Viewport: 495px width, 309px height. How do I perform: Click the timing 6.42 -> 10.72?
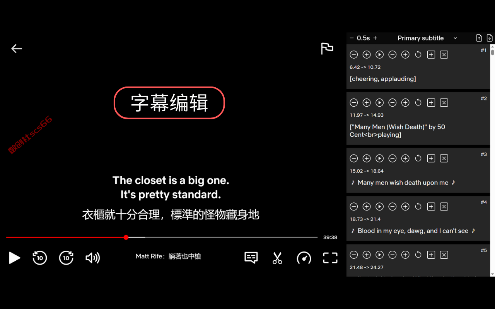(365, 67)
